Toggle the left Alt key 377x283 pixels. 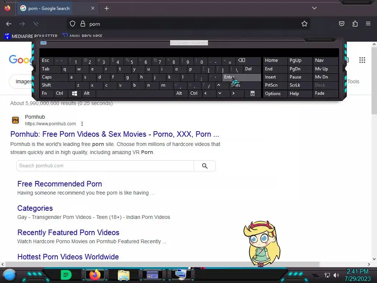point(89,93)
